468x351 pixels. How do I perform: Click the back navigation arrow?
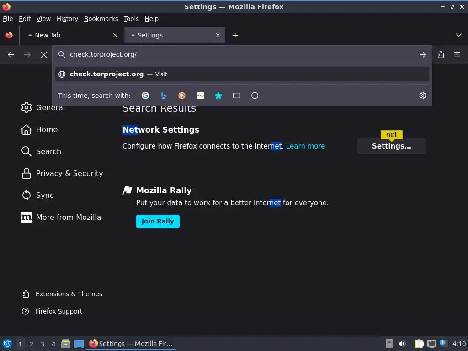click(11, 55)
